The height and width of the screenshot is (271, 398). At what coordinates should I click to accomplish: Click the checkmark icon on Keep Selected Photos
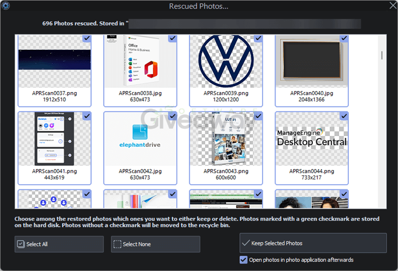click(246, 243)
